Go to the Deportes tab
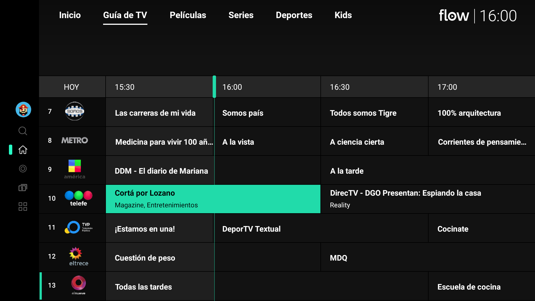 click(x=294, y=15)
